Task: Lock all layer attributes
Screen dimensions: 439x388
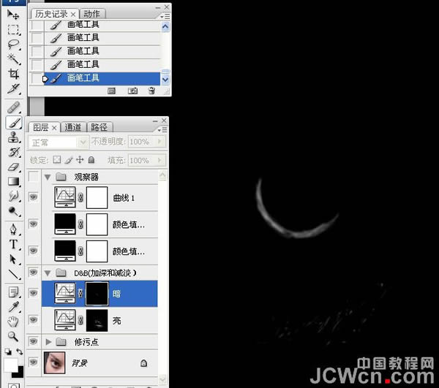Action: point(91,159)
